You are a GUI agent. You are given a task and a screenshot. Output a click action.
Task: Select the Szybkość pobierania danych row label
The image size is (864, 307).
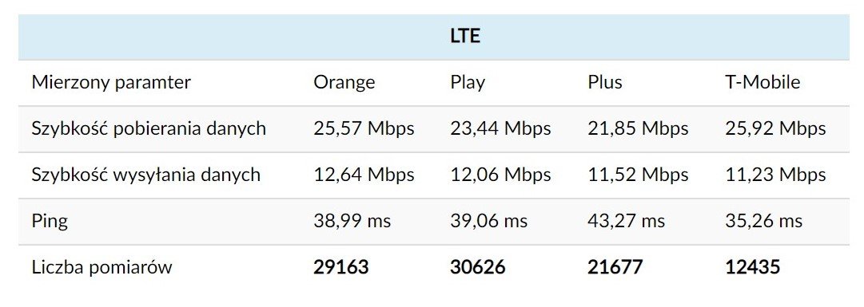tap(149, 128)
